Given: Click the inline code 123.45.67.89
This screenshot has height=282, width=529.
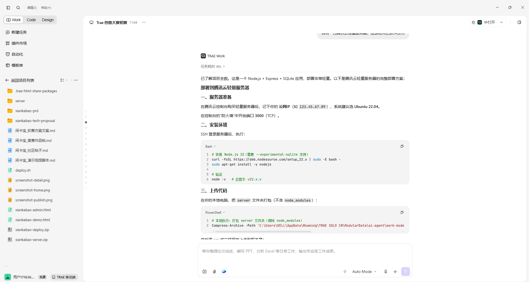Looking at the screenshot, I should click(313, 107).
